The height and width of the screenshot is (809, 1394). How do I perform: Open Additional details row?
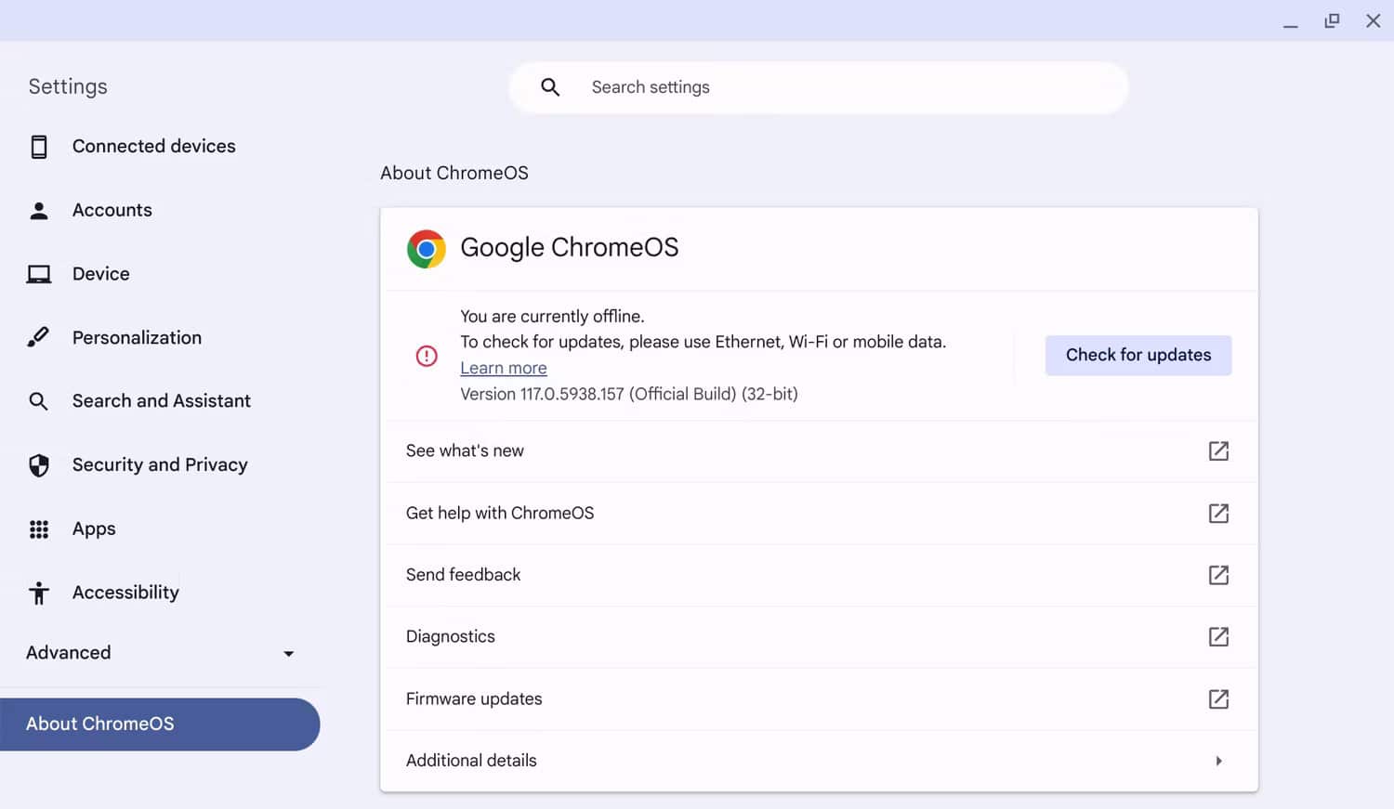[x=819, y=761]
